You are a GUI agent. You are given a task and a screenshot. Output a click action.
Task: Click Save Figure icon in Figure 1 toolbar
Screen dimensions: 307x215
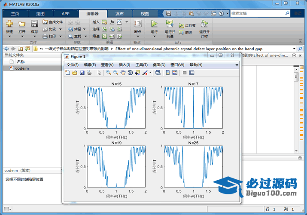pos(82,73)
